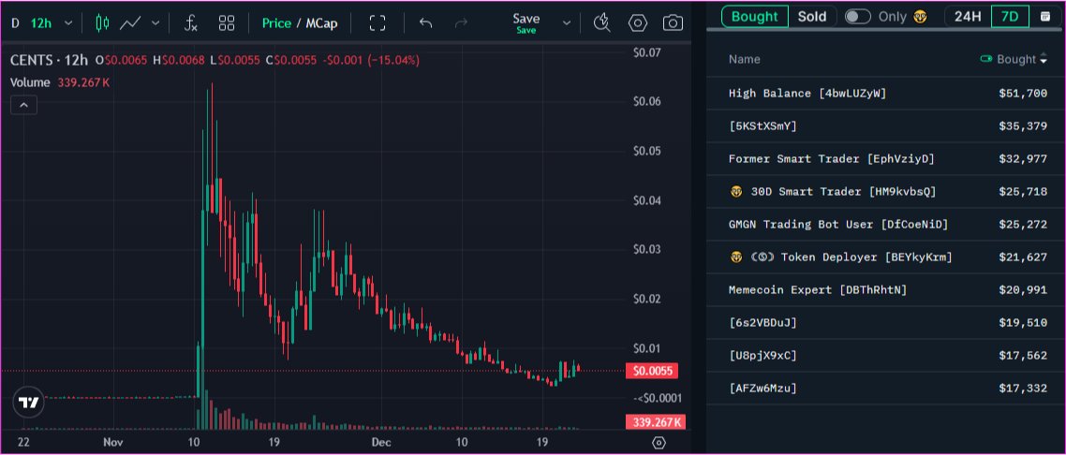Click the $21,627 bought amount
The height and width of the screenshot is (455, 1066).
pyautogui.click(x=1023, y=257)
